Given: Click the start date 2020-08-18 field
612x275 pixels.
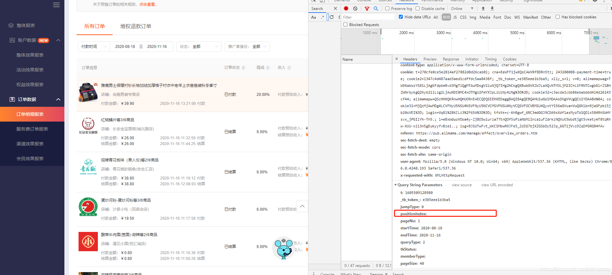Looking at the screenshot, I should click(125, 47).
